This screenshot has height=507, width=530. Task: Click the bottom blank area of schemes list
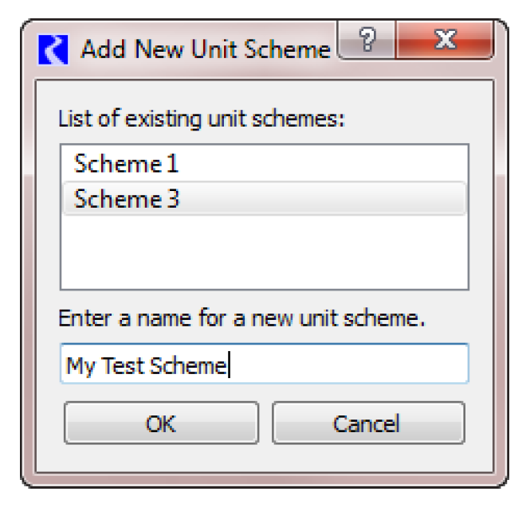pyautogui.click(x=263, y=271)
